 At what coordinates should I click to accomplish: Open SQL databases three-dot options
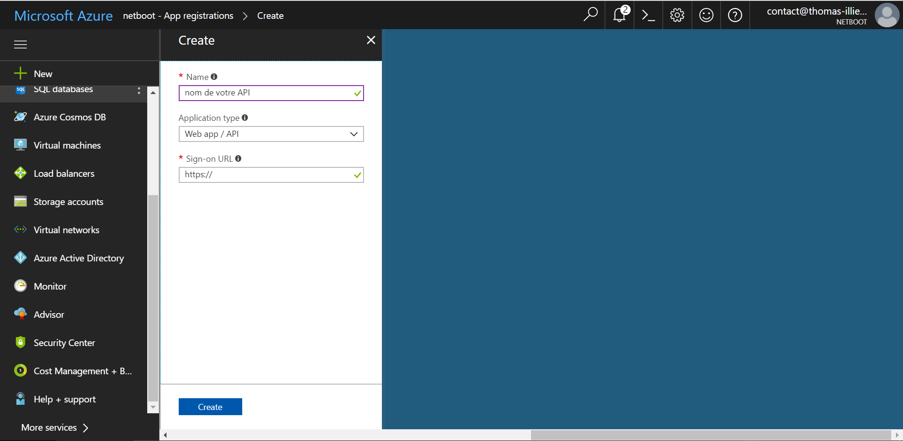tap(139, 90)
